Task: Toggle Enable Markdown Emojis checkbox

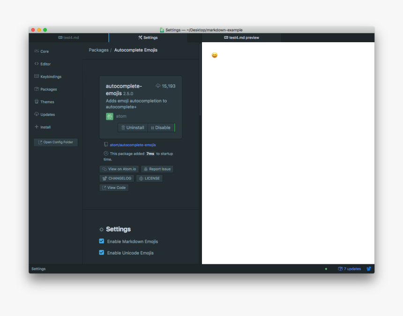Action: [x=102, y=241]
